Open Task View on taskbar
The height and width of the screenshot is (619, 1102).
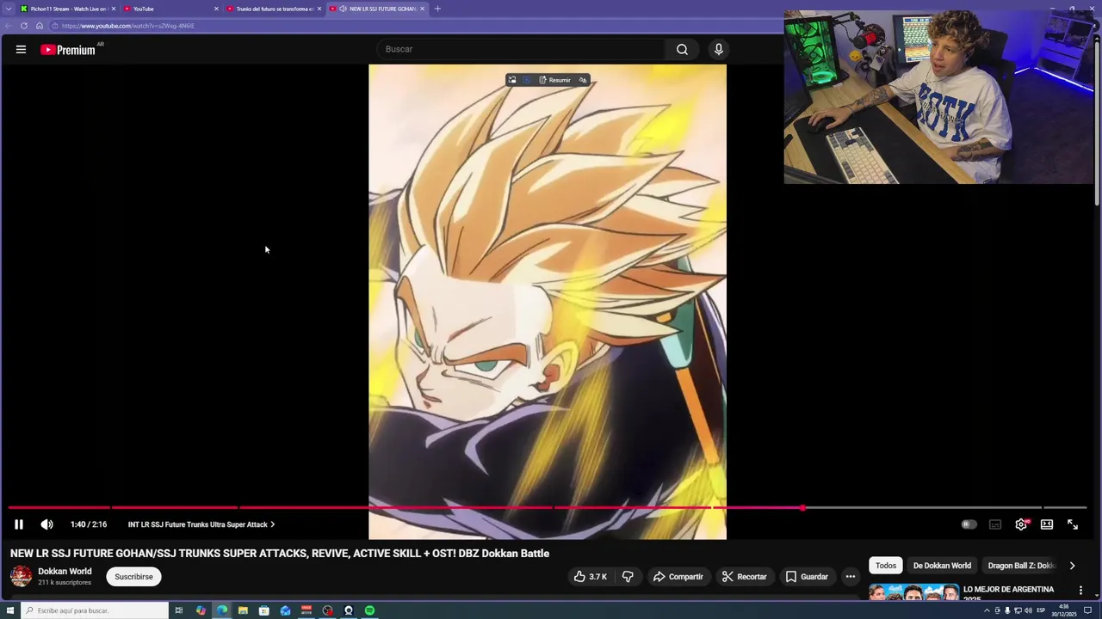[179, 610]
